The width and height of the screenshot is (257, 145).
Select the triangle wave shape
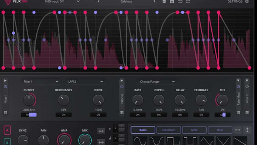[207, 141]
